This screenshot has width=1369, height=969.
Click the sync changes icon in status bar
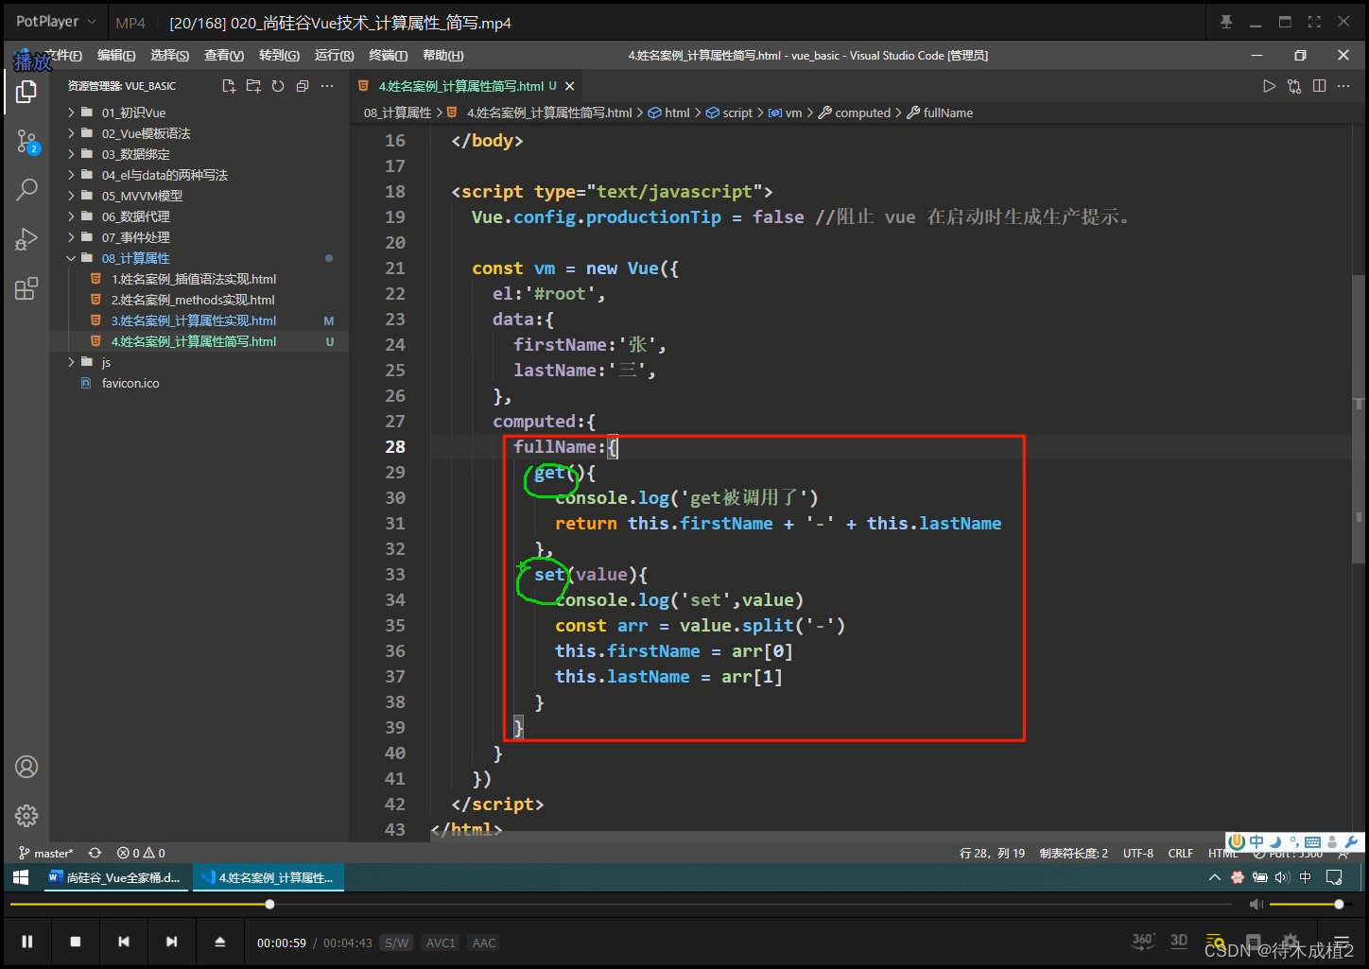point(95,853)
